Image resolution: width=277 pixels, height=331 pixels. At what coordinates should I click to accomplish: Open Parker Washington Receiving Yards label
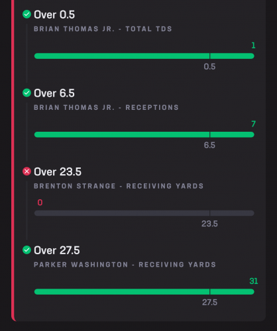[125, 265]
